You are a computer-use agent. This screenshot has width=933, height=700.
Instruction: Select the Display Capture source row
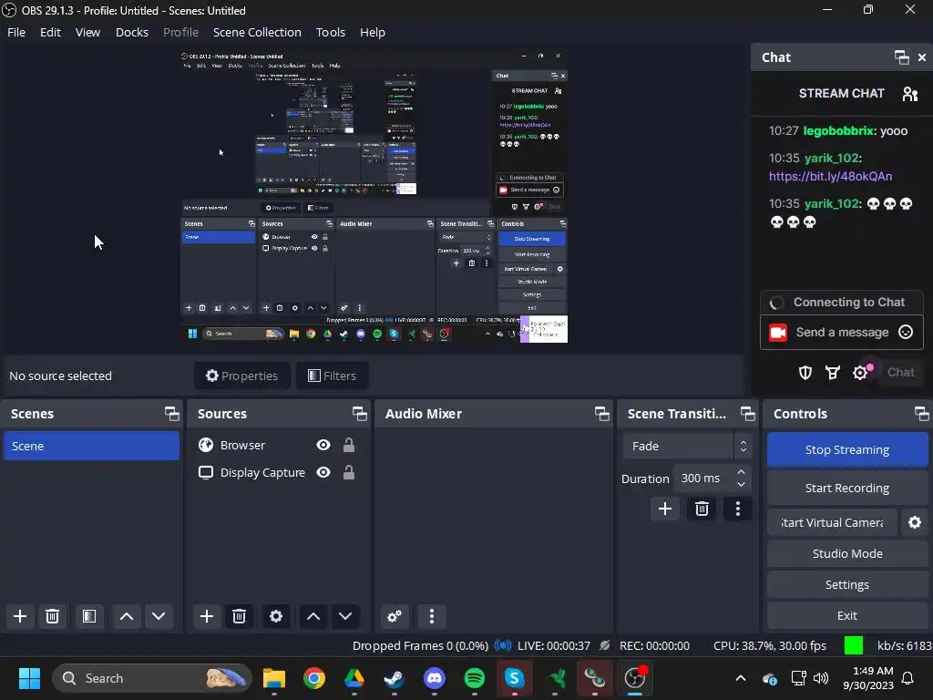(278, 473)
